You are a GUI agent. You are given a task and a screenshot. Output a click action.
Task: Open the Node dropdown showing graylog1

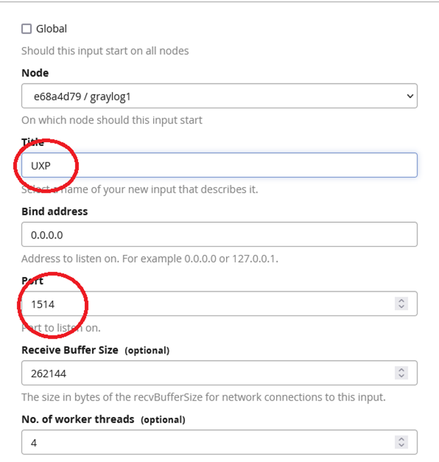pos(208,96)
